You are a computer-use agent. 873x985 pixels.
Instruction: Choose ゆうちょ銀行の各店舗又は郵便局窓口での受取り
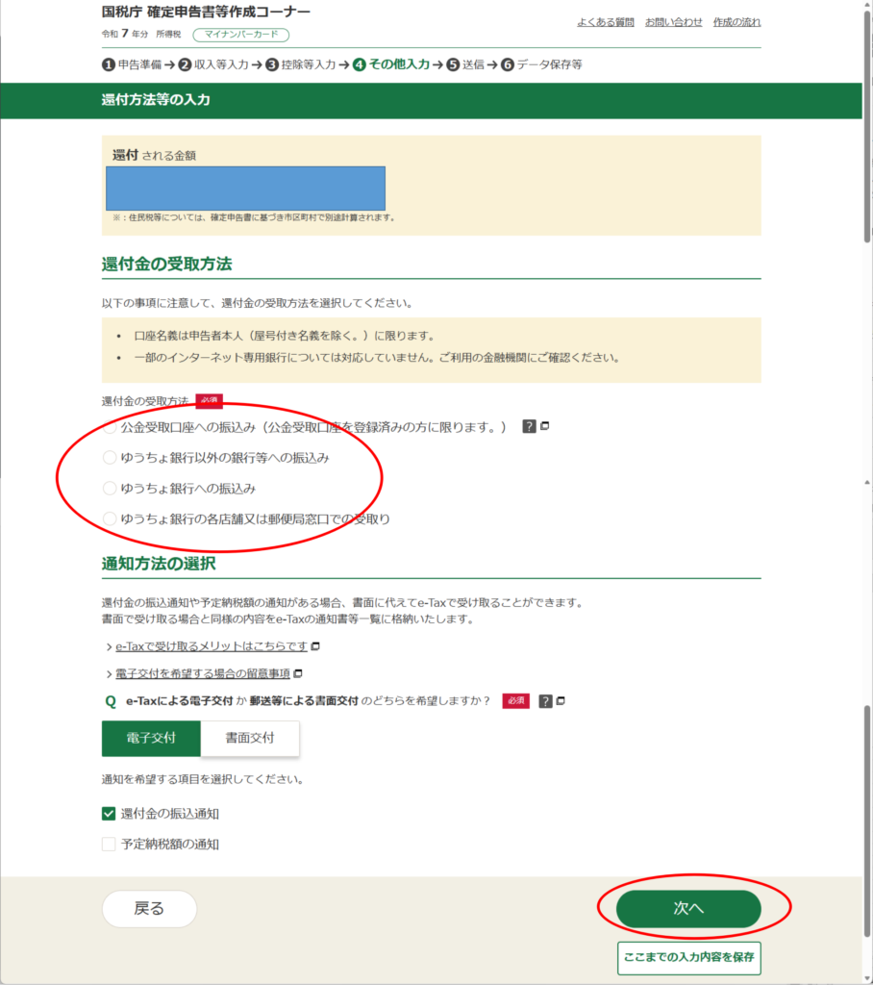point(110,519)
